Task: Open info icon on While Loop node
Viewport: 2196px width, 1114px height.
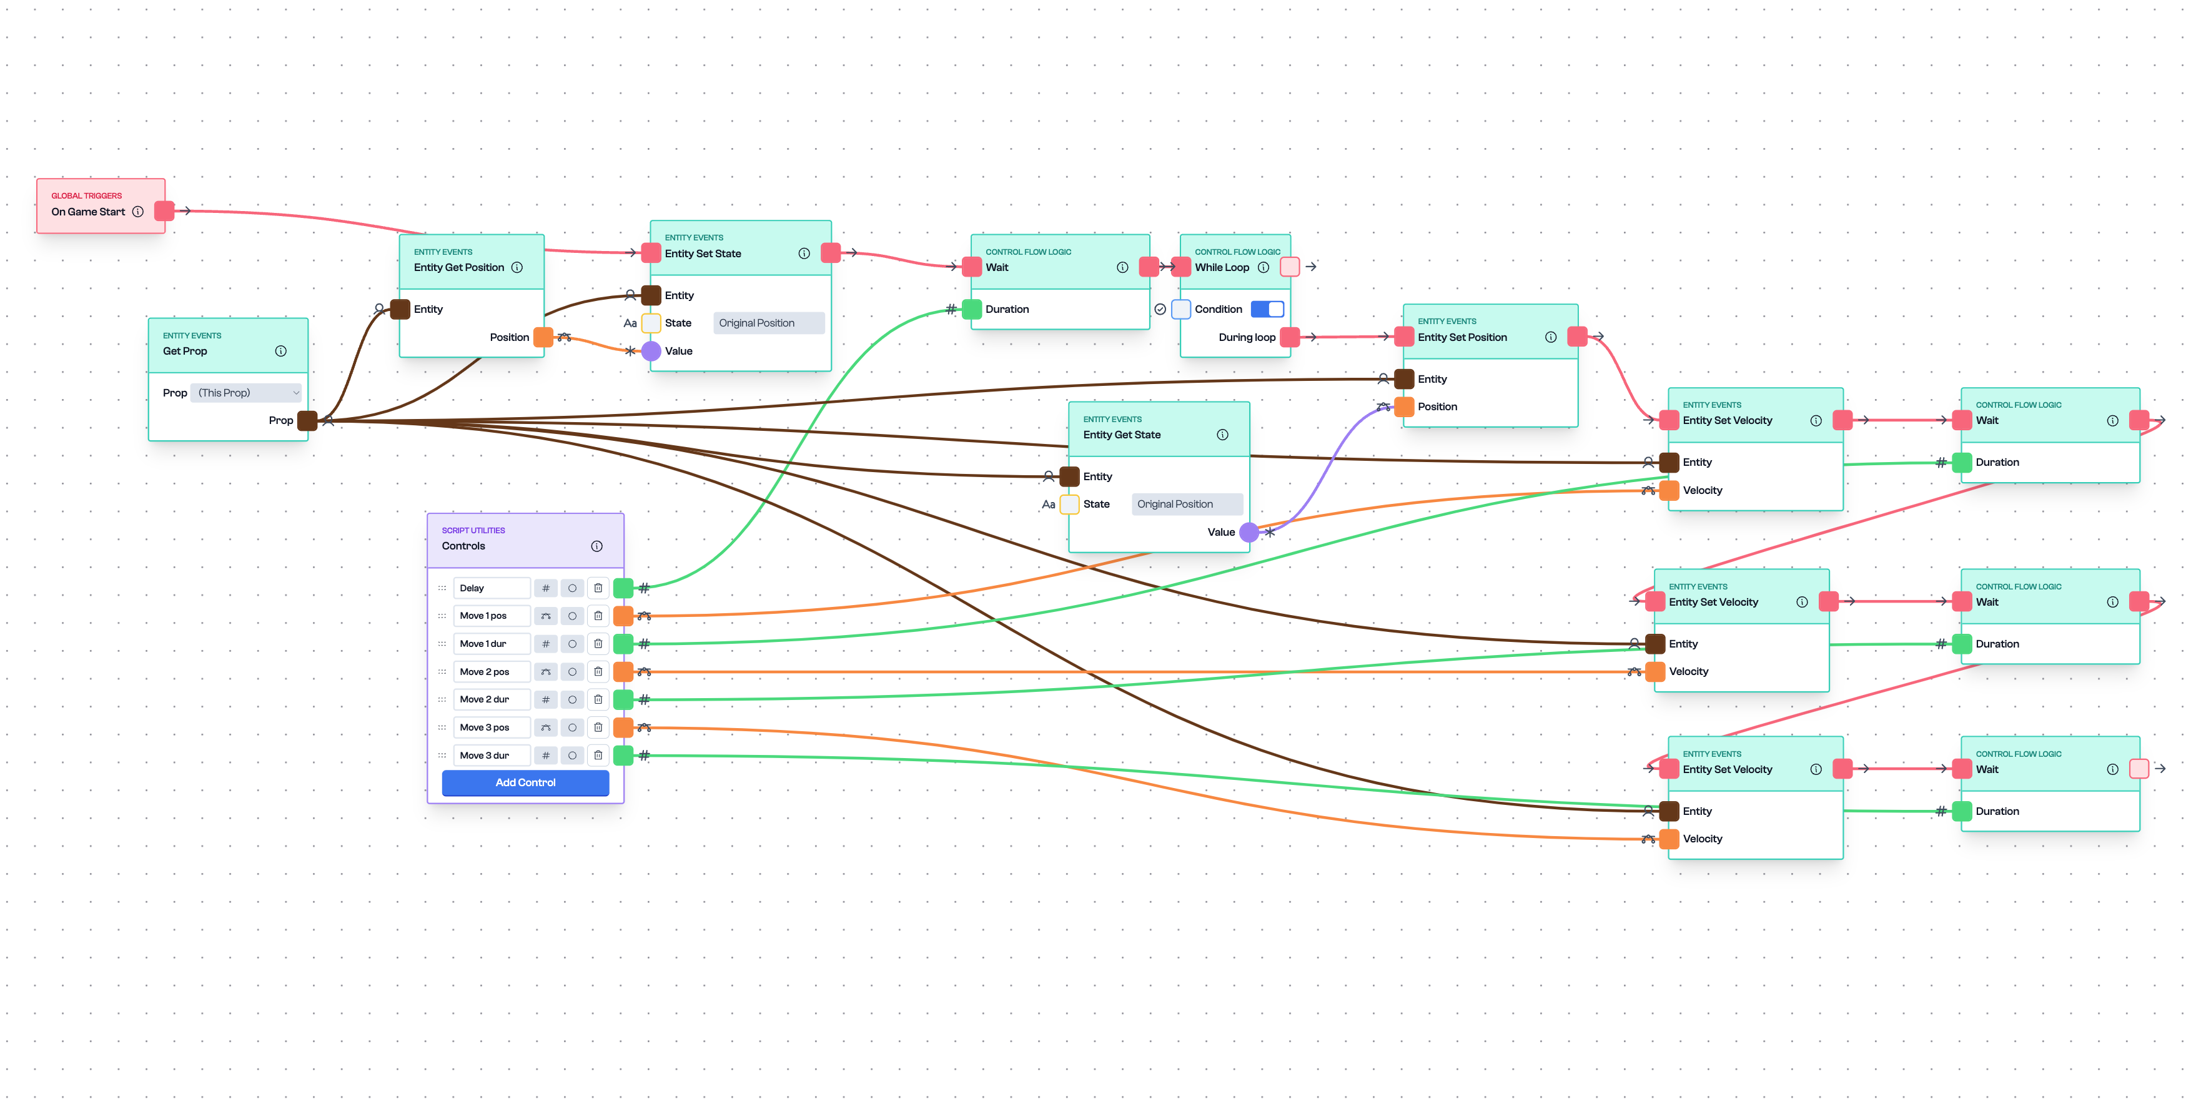Action: (1264, 268)
